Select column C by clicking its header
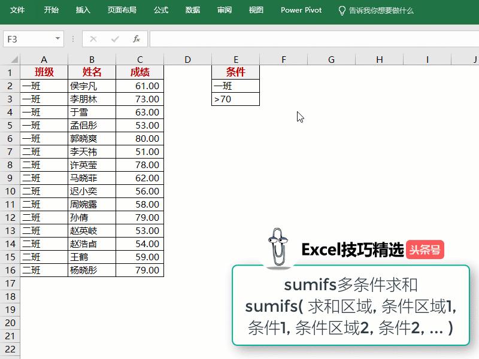479x359 pixels. click(140, 60)
